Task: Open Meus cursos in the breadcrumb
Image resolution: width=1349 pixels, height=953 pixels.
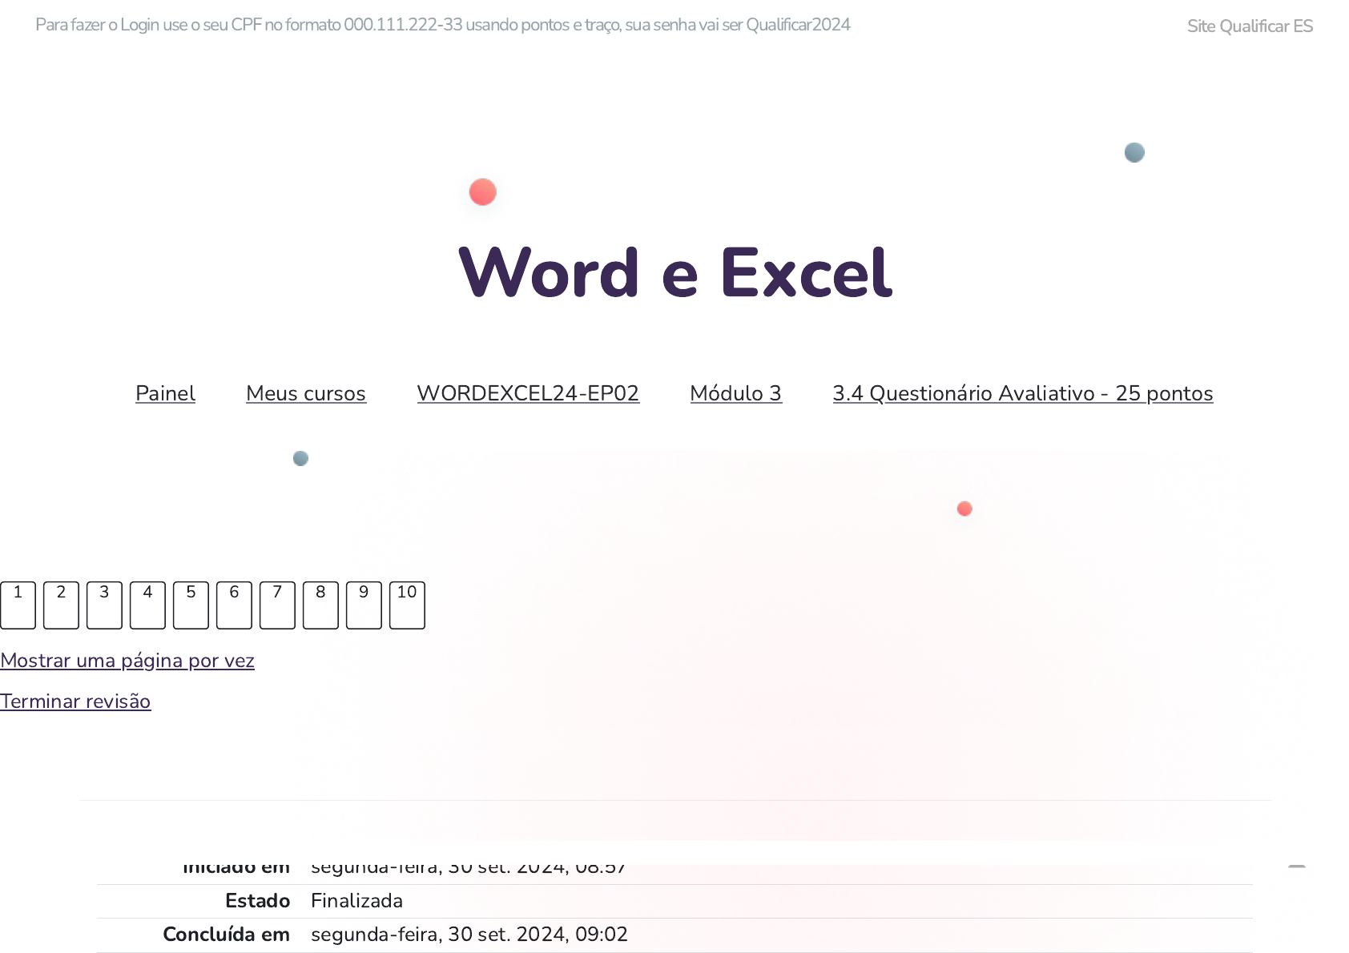Action: click(x=306, y=393)
